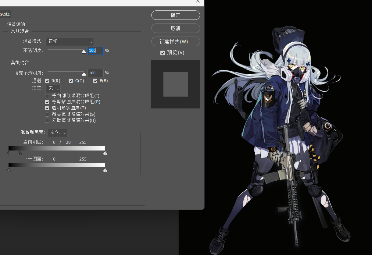Select the 混合选项 section heading
This screenshot has height=255, width=372.
point(16,24)
